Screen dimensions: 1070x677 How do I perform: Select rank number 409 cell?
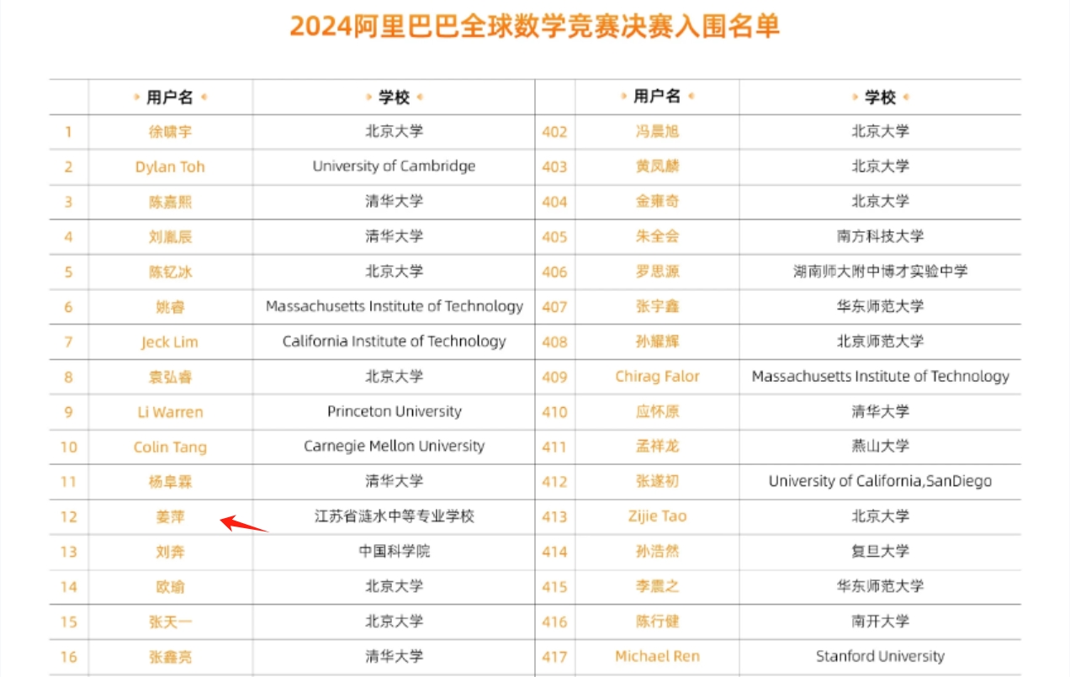[x=554, y=378]
